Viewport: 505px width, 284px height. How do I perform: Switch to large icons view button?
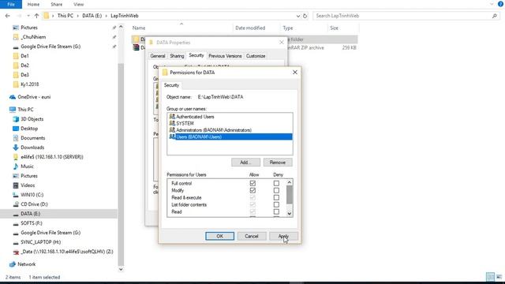tap(499, 277)
